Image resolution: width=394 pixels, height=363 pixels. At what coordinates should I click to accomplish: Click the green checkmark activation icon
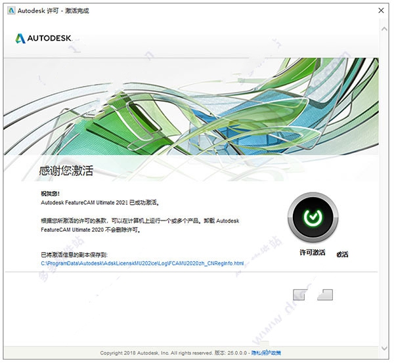(313, 217)
